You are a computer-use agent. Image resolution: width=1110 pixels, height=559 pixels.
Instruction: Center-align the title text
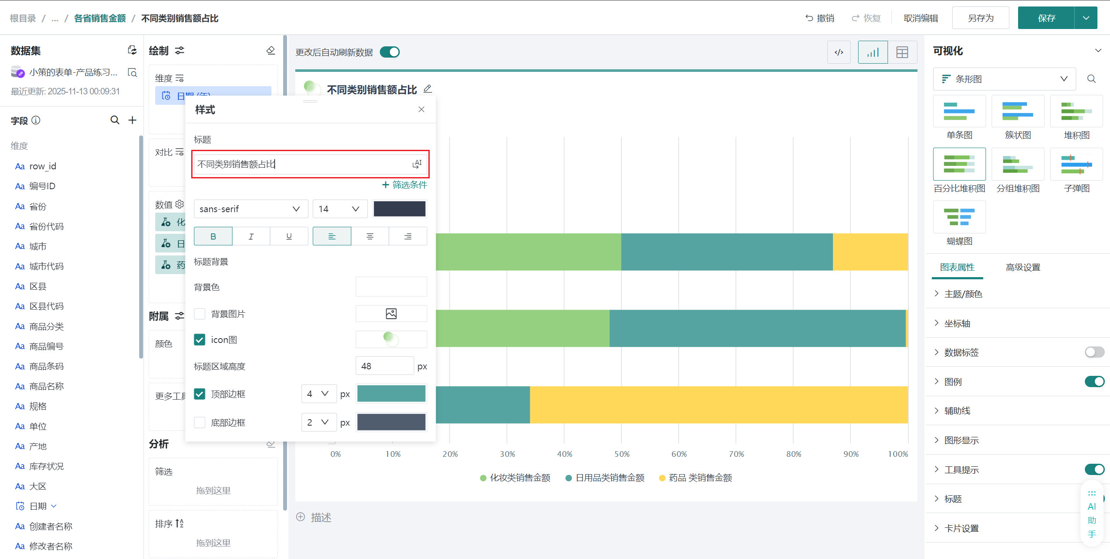pos(369,236)
